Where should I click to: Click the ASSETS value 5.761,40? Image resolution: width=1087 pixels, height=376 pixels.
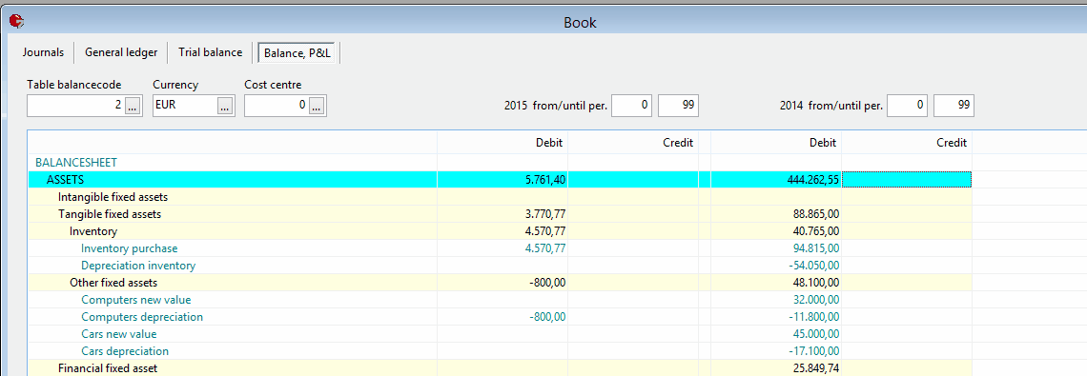[x=544, y=179]
